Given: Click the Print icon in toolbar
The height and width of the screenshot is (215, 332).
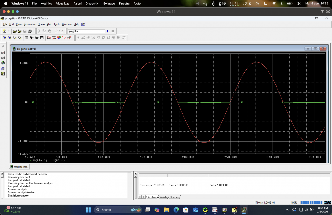Looking at the screenshot, I should click(30, 31).
